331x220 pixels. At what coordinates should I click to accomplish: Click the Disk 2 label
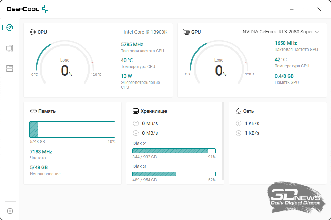coord(139,143)
